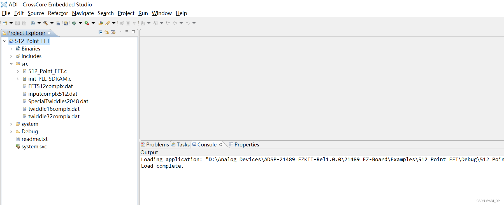The width and height of the screenshot is (504, 205).
Task: Maximize the Project Explorer panel
Action: point(133,32)
